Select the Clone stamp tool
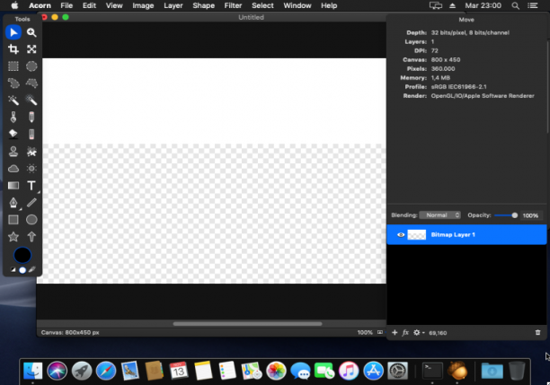This screenshot has height=385, width=550. click(13, 152)
